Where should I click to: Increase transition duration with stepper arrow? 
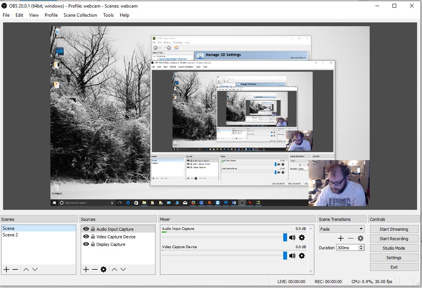(x=361, y=246)
